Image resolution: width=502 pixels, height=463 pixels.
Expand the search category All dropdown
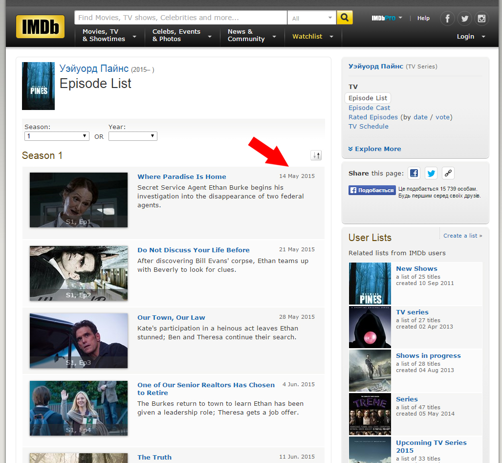[x=311, y=18]
